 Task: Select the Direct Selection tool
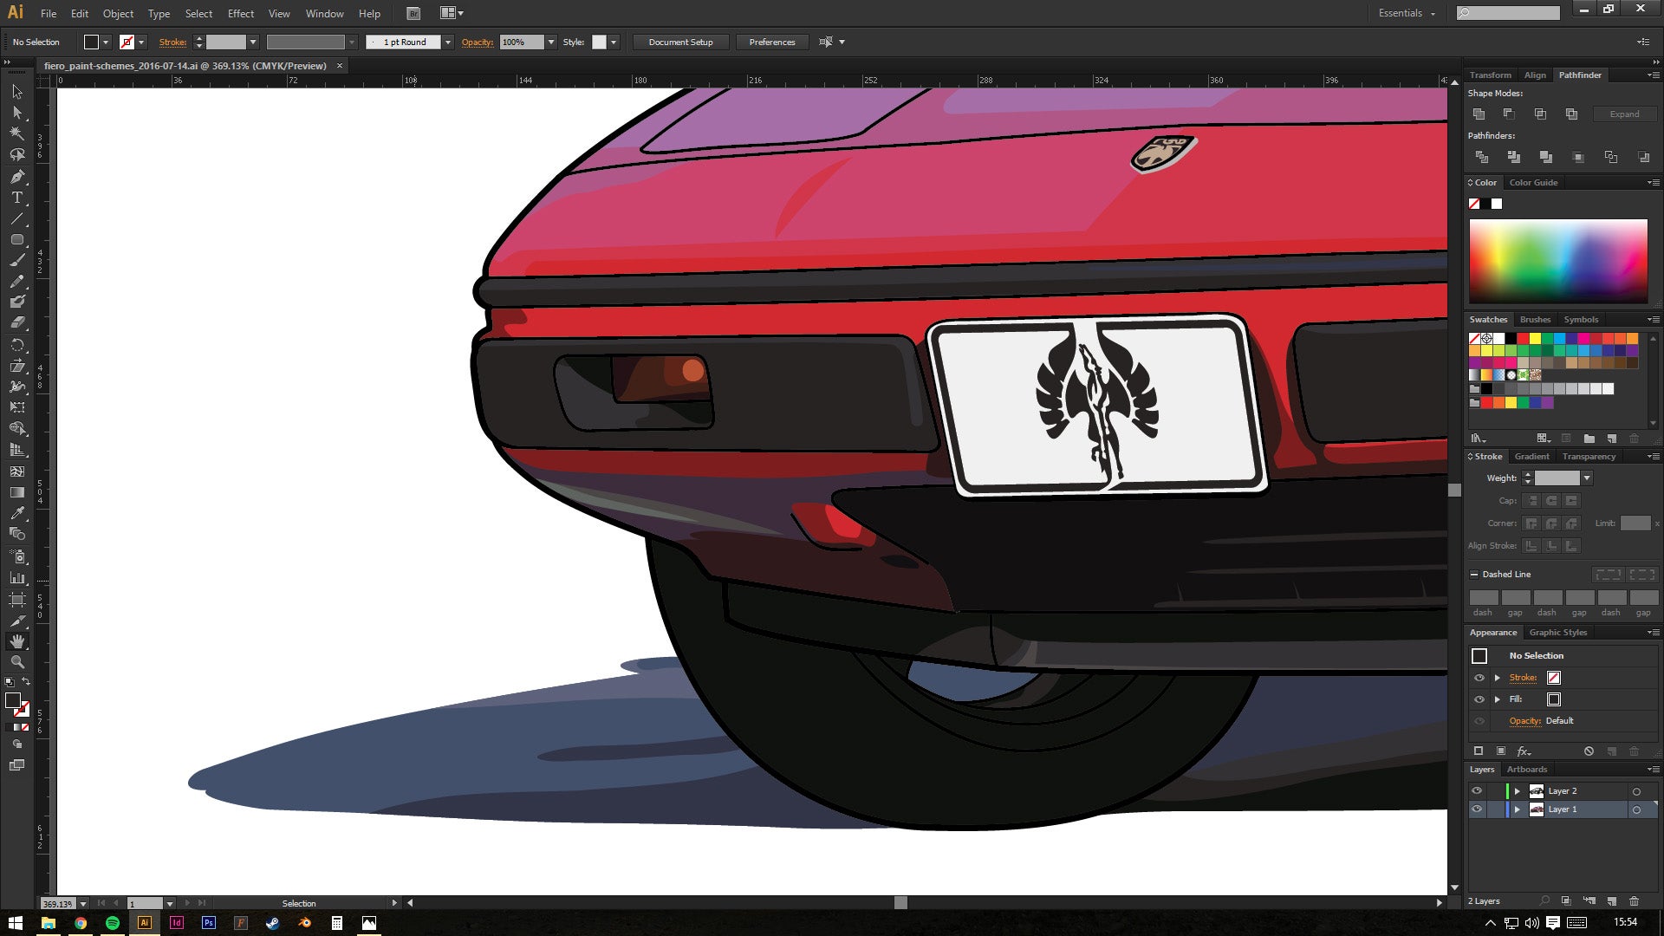coord(16,113)
